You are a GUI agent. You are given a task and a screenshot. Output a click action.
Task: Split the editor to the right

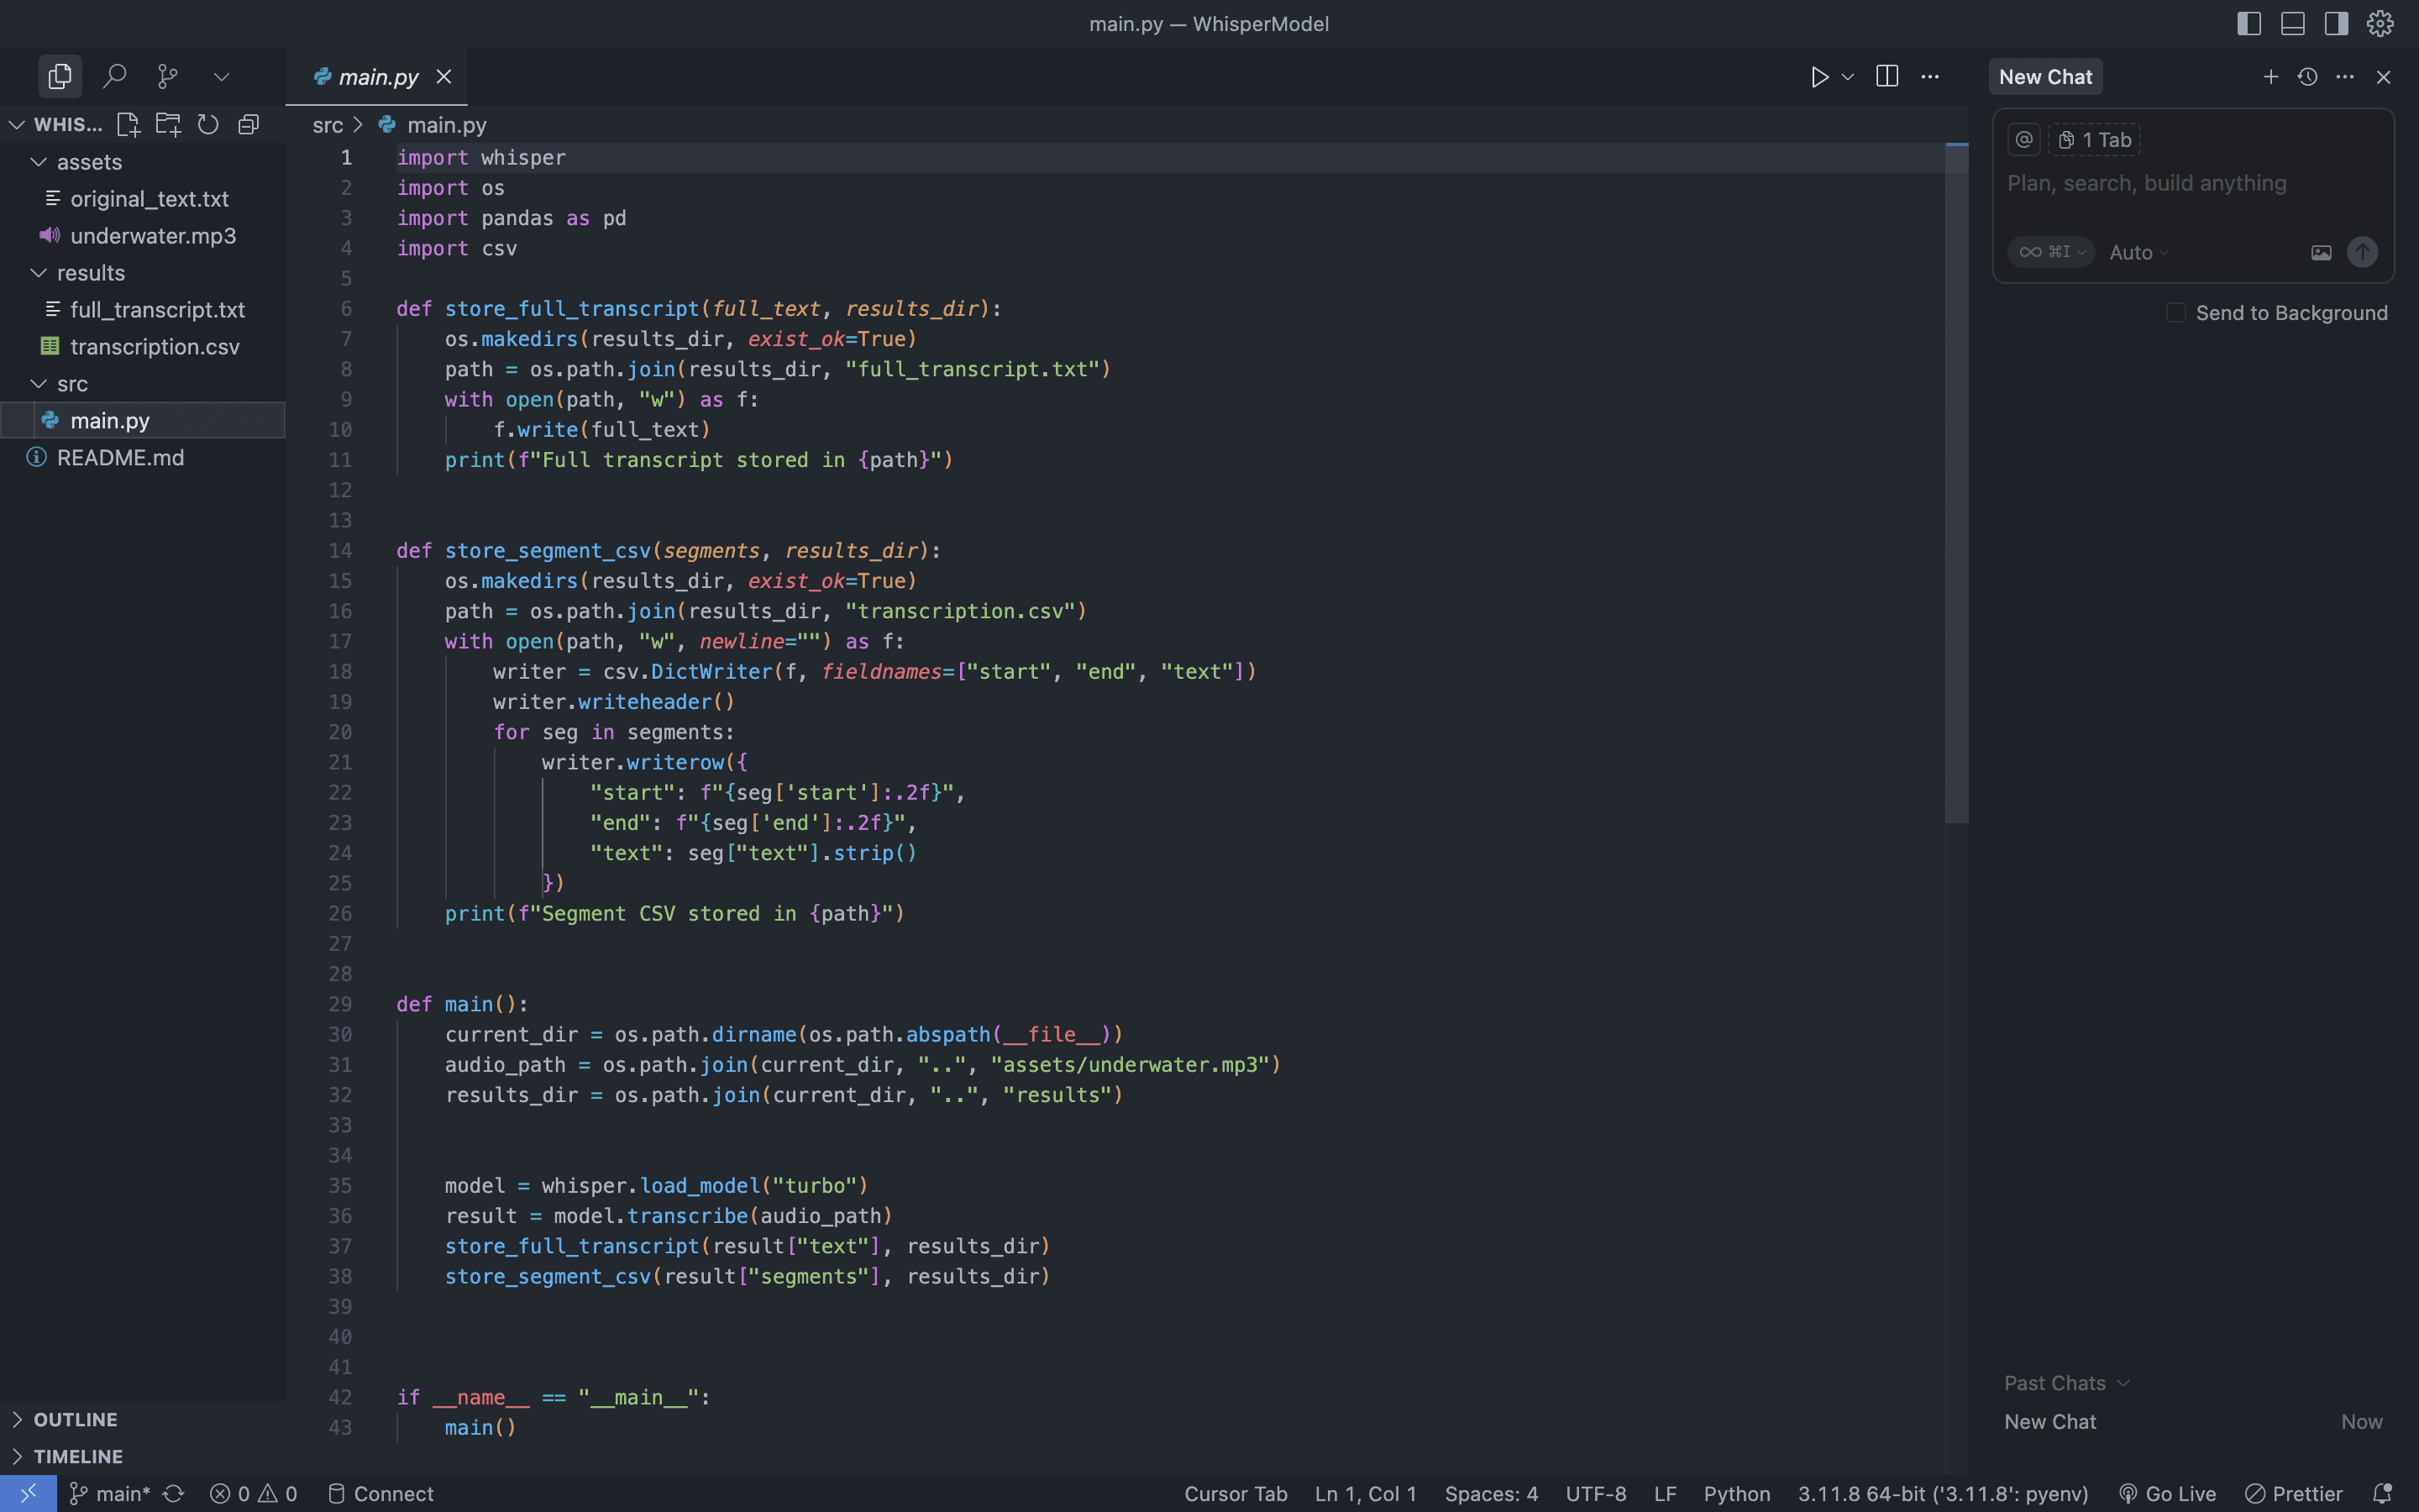click(1886, 77)
